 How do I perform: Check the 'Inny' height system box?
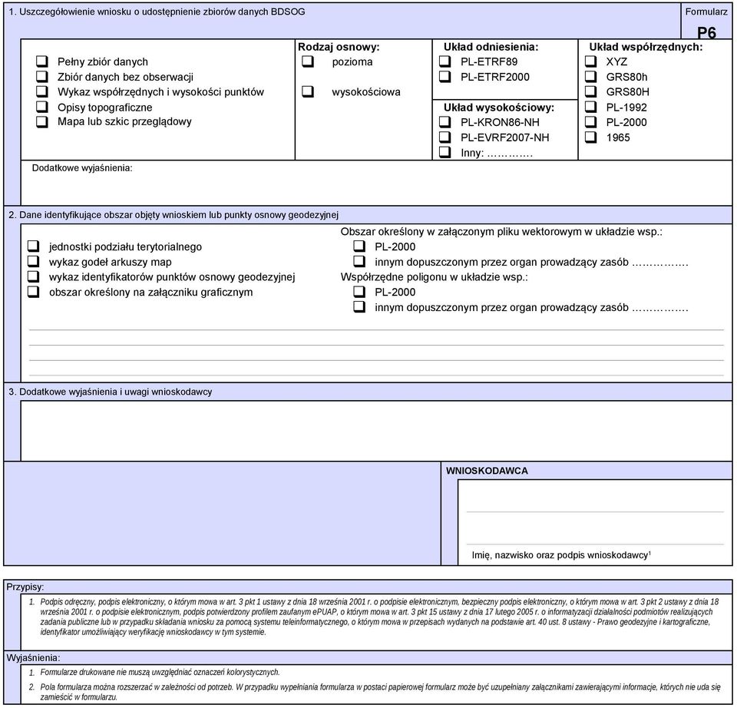point(445,152)
